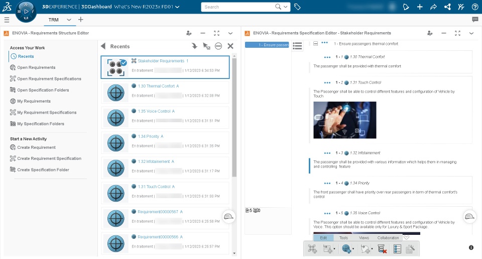This screenshot has width=482, height=259.
Task: Add a new dashboard tab with plus
Action: point(80,20)
